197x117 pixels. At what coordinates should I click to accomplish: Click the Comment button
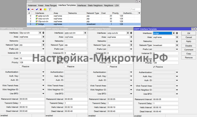(189, 50)
